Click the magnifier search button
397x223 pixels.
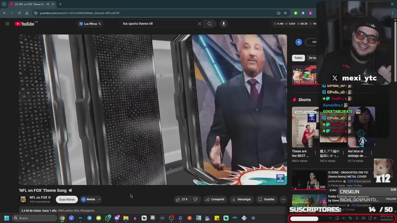click(x=210, y=24)
